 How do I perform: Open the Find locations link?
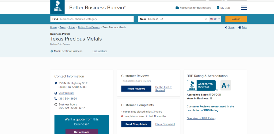100,51
